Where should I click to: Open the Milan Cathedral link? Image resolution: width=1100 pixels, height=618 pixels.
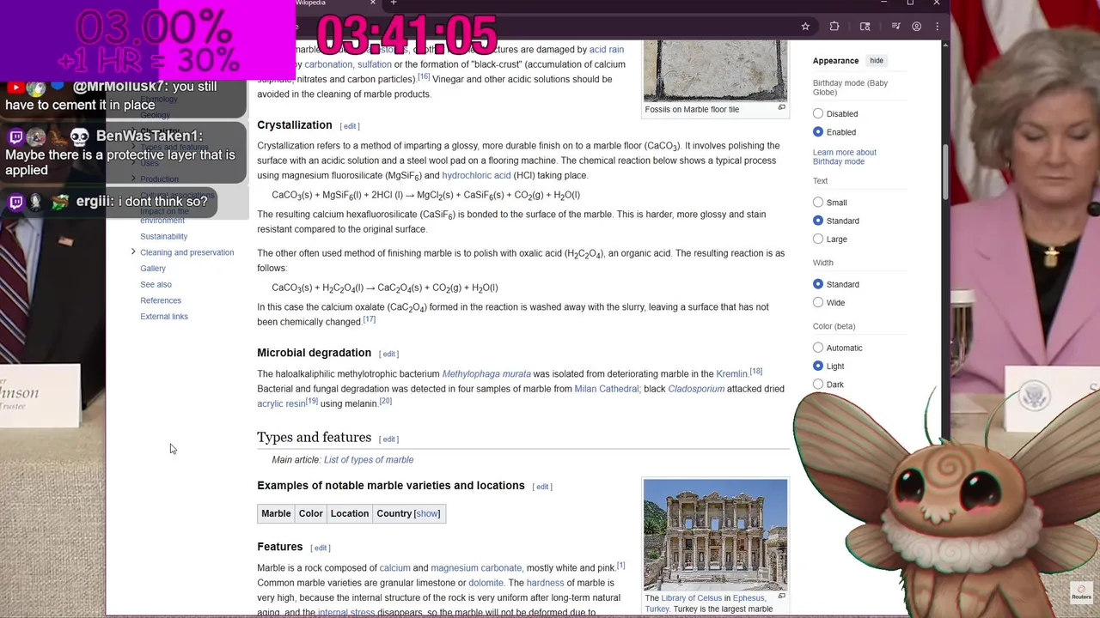607,389
